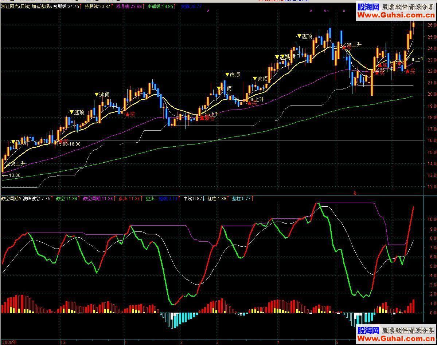Click the 持股线:23.87 readout
Screen dimensions: 437x345
click(98, 7)
